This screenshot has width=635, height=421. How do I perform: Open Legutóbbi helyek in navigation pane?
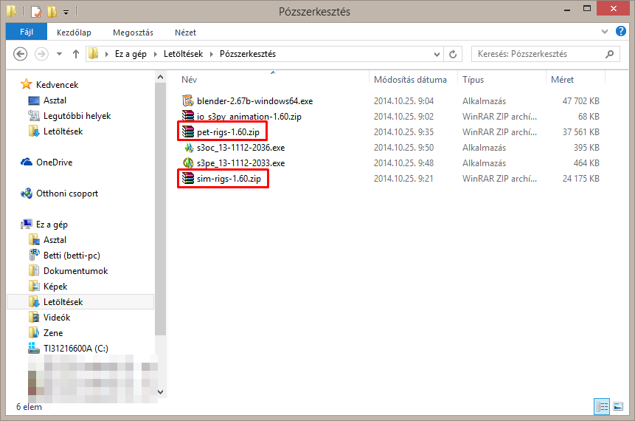[77, 116]
